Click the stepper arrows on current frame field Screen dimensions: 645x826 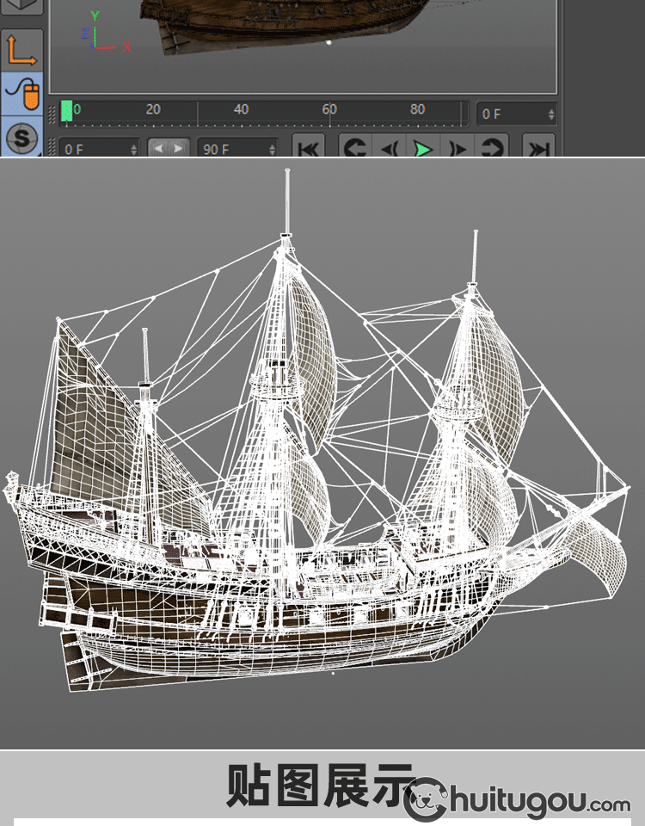pyautogui.click(x=551, y=114)
